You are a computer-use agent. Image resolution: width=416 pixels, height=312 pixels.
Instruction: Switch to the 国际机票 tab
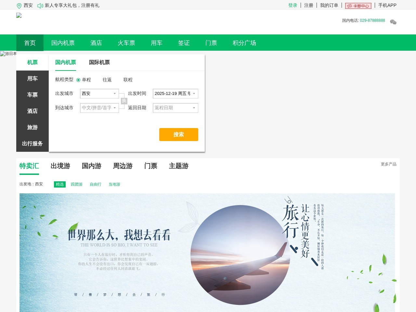click(99, 62)
